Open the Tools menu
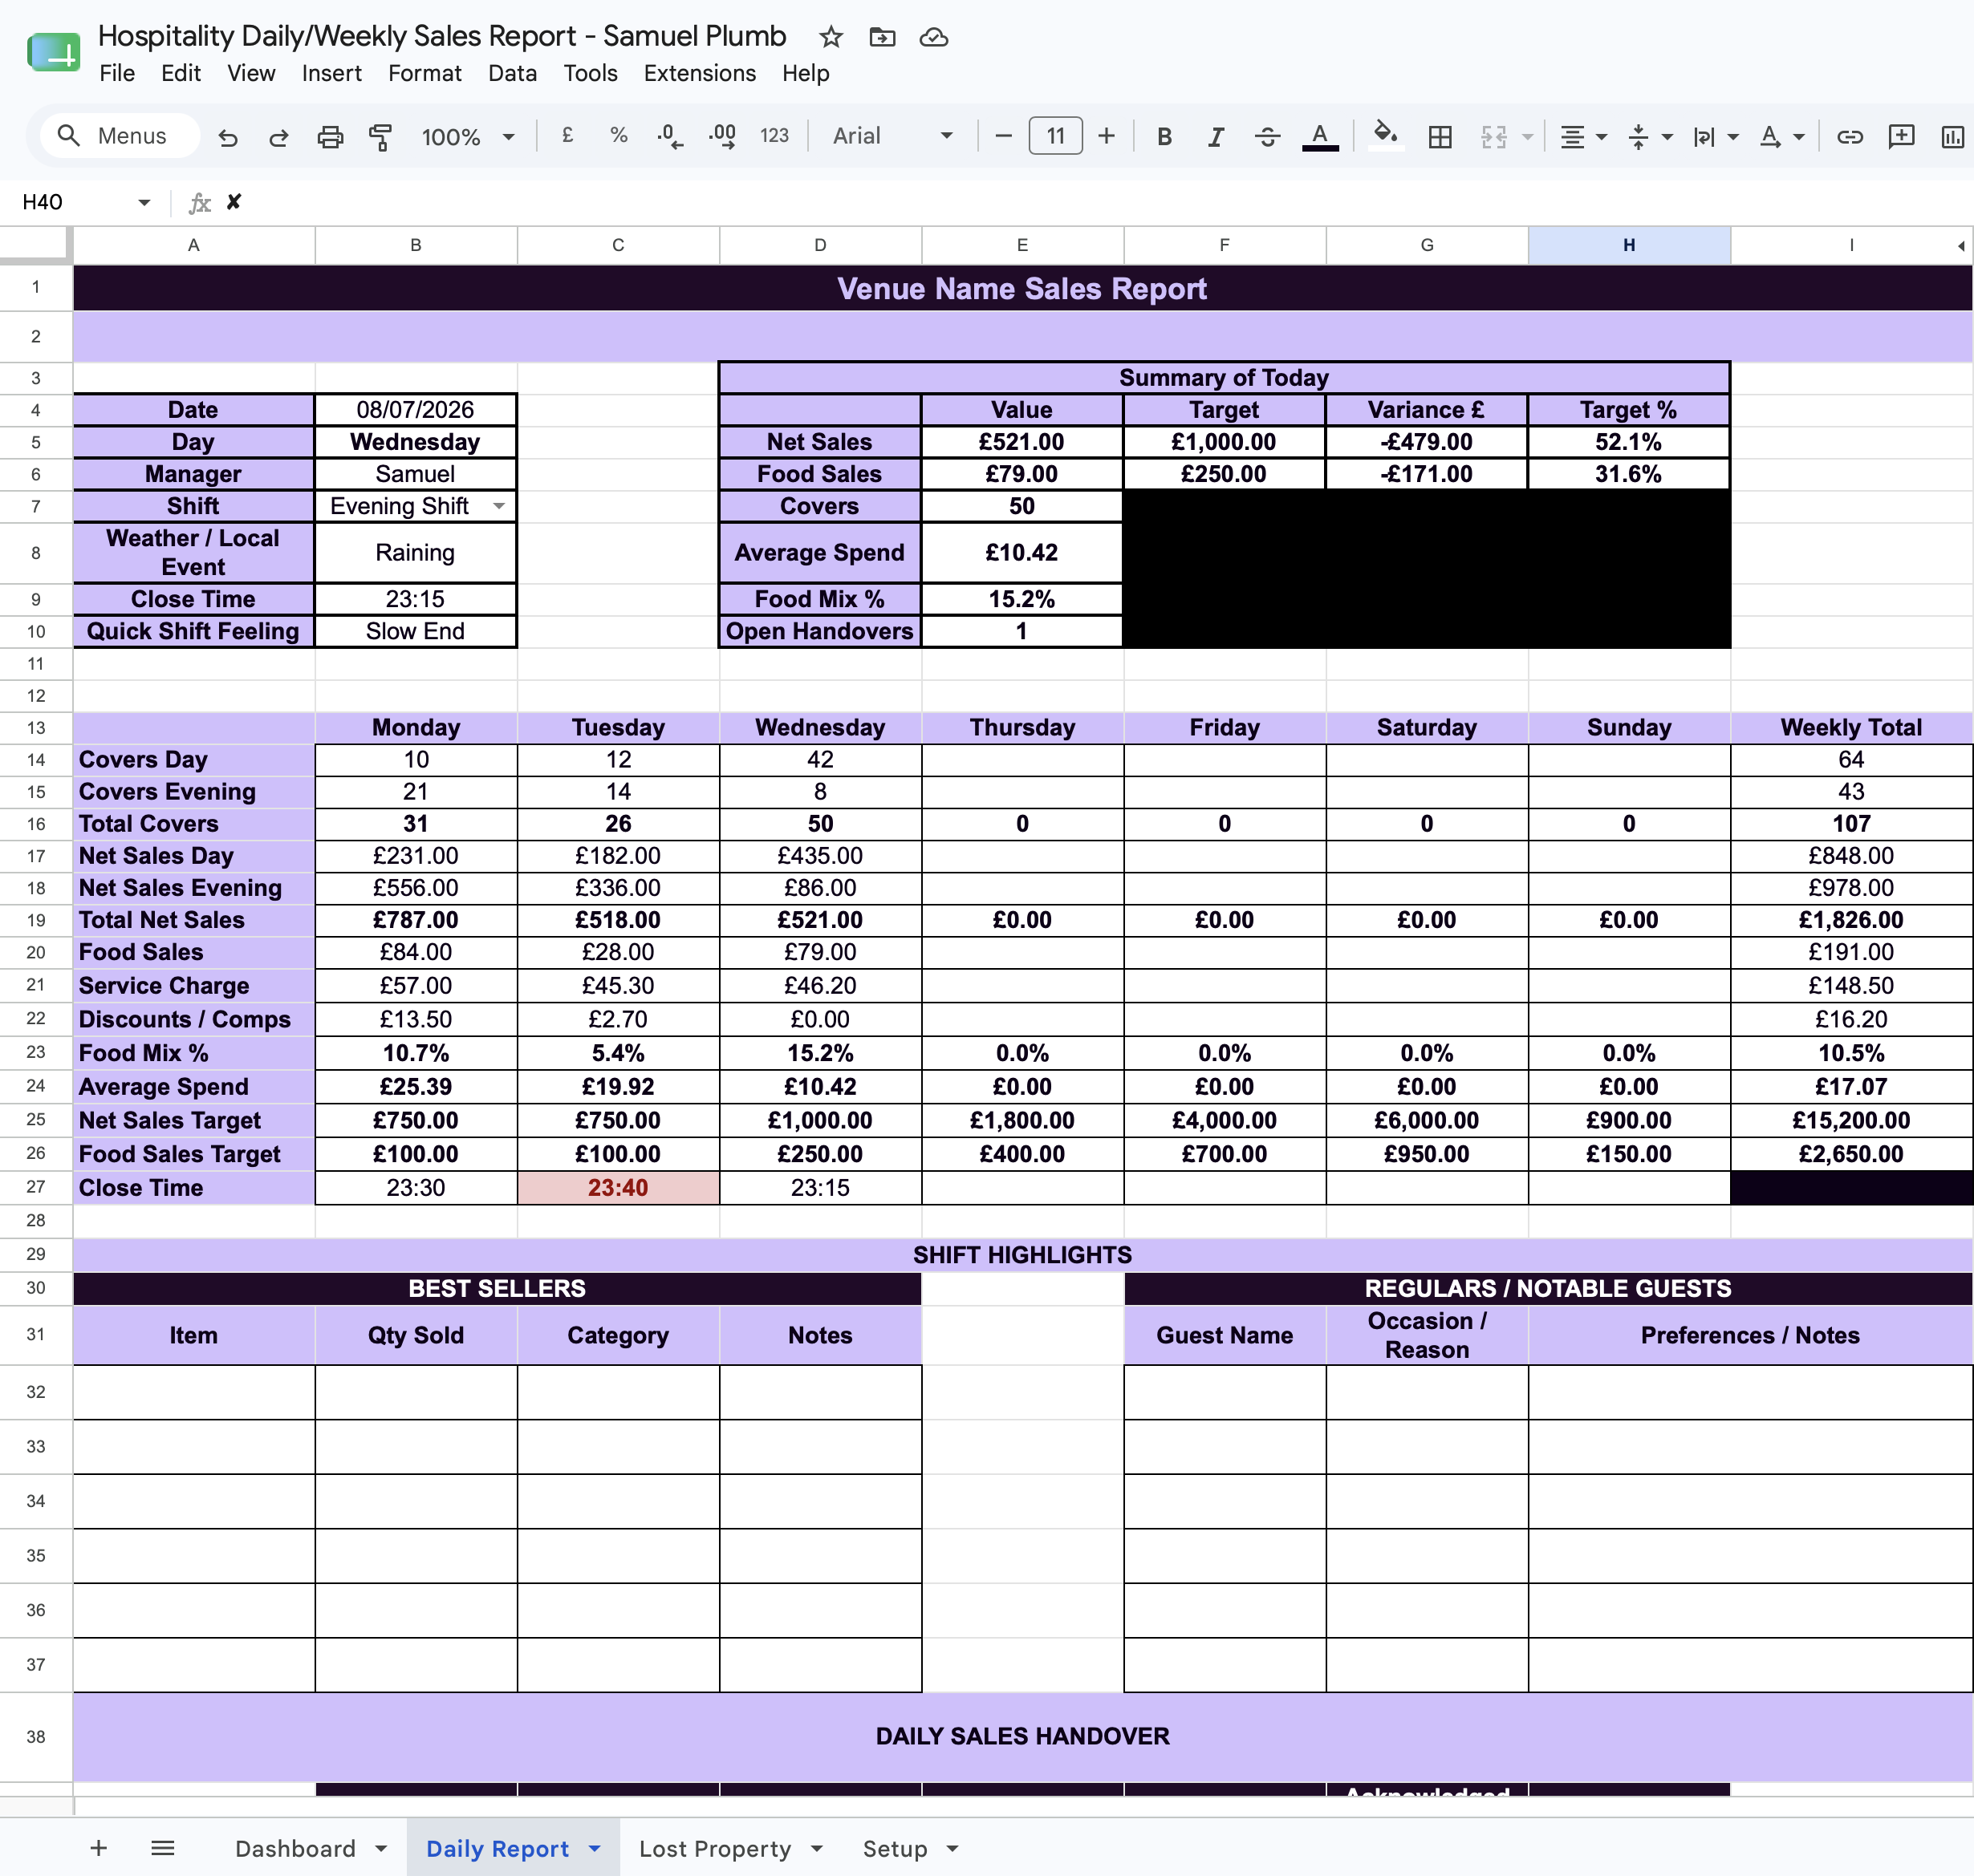1974x1876 pixels. pyautogui.click(x=591, y=73)
